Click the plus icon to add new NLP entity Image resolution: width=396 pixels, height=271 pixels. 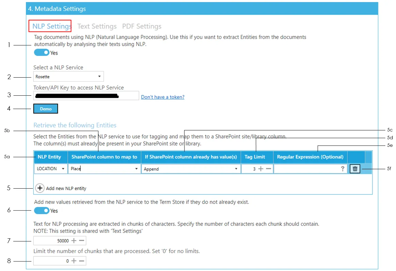coord(40,188)
